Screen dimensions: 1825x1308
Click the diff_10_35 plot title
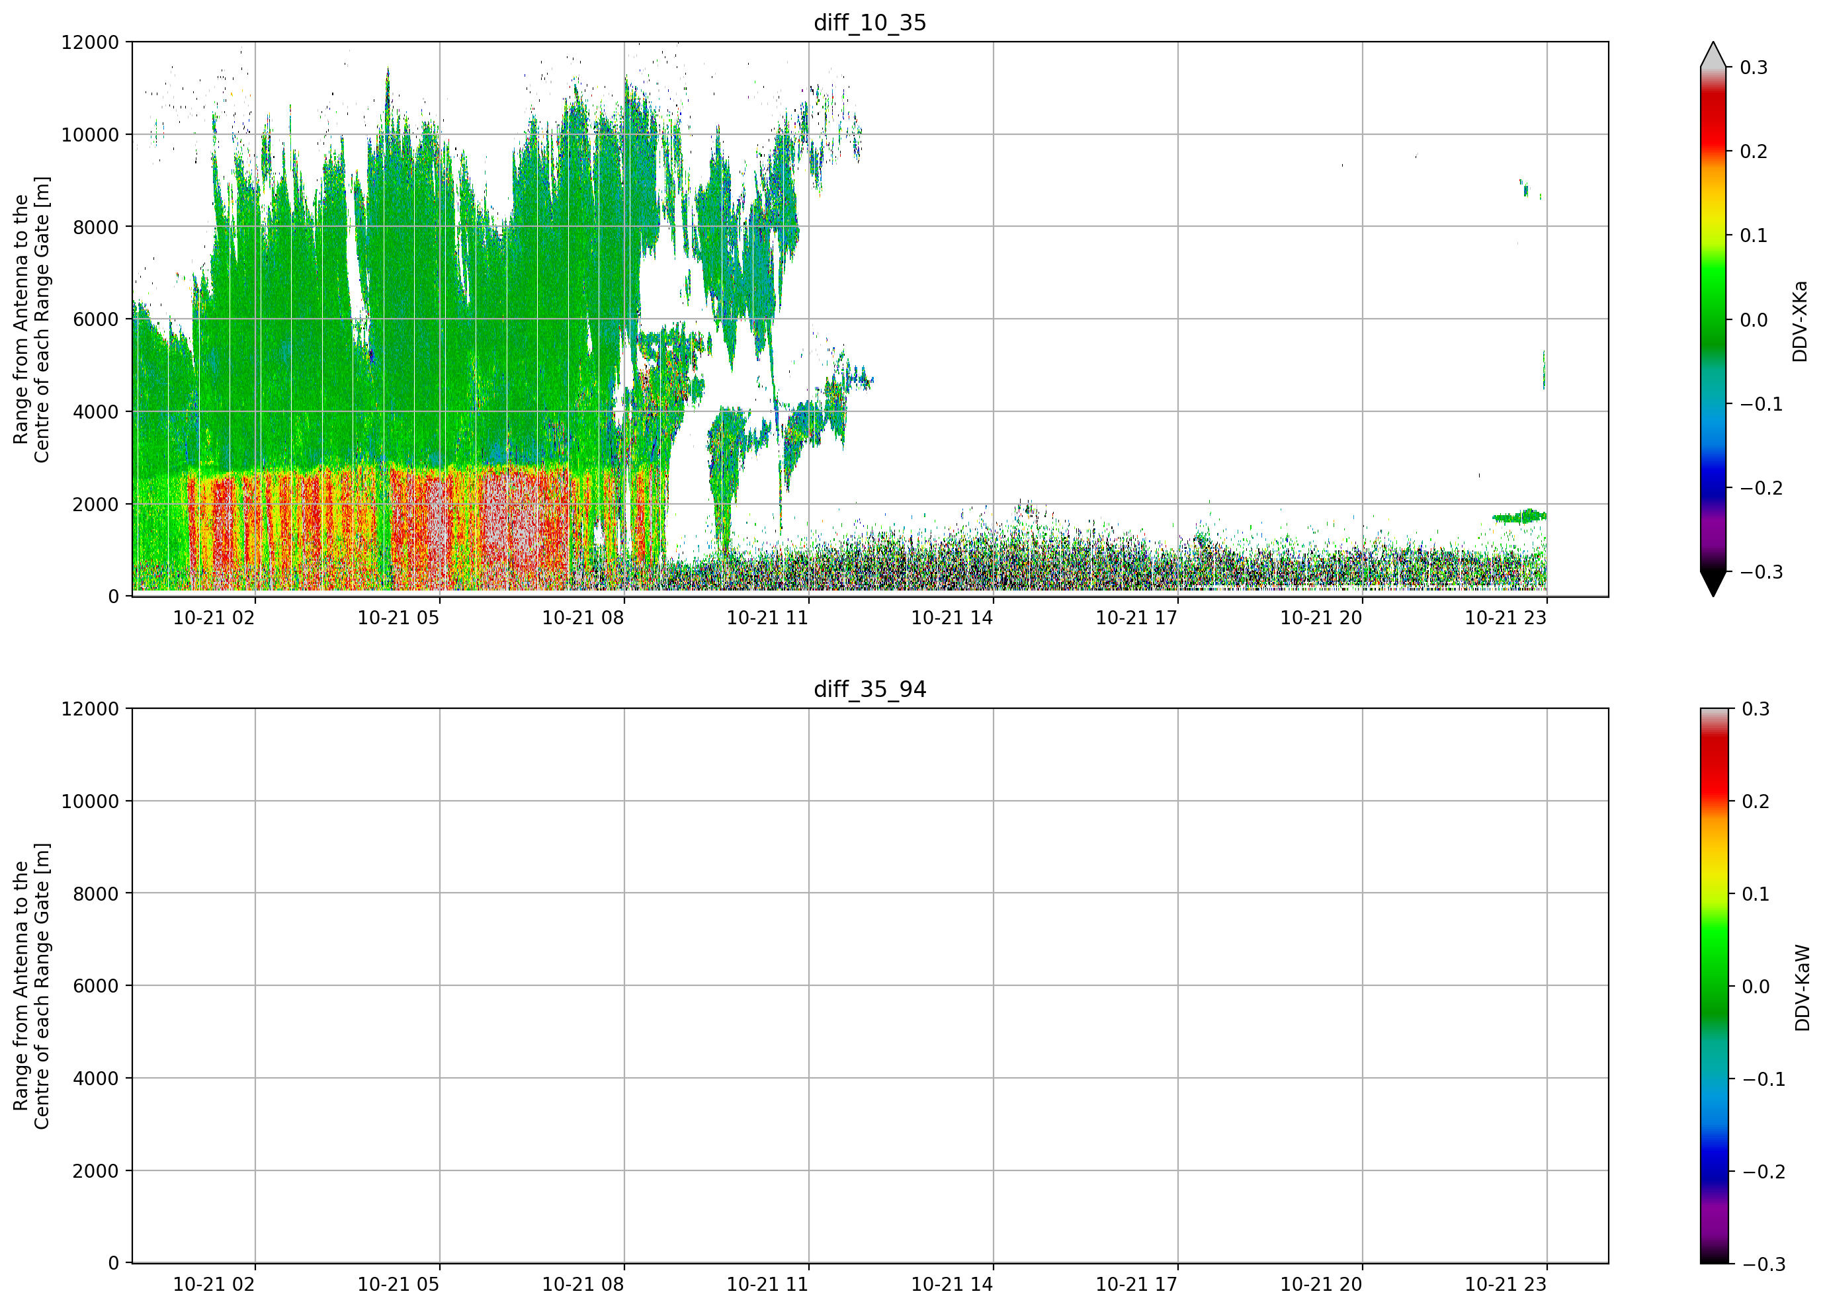pos(870,22)
